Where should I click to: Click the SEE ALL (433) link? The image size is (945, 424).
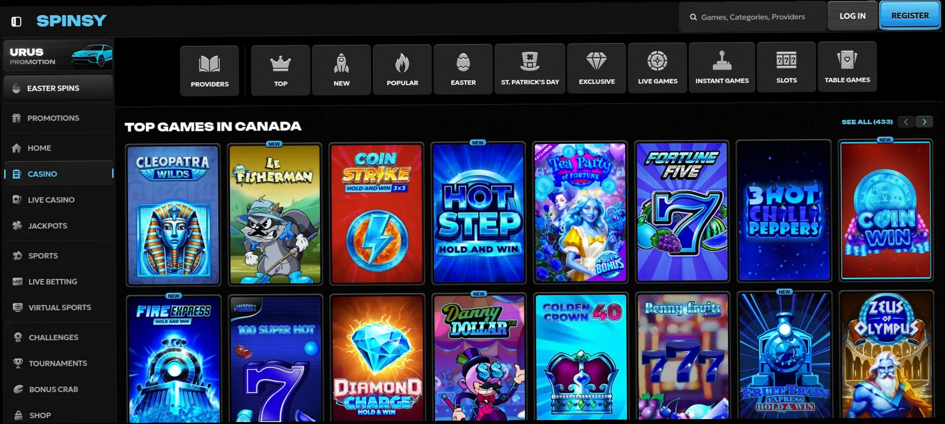click(x=867, y=122)
